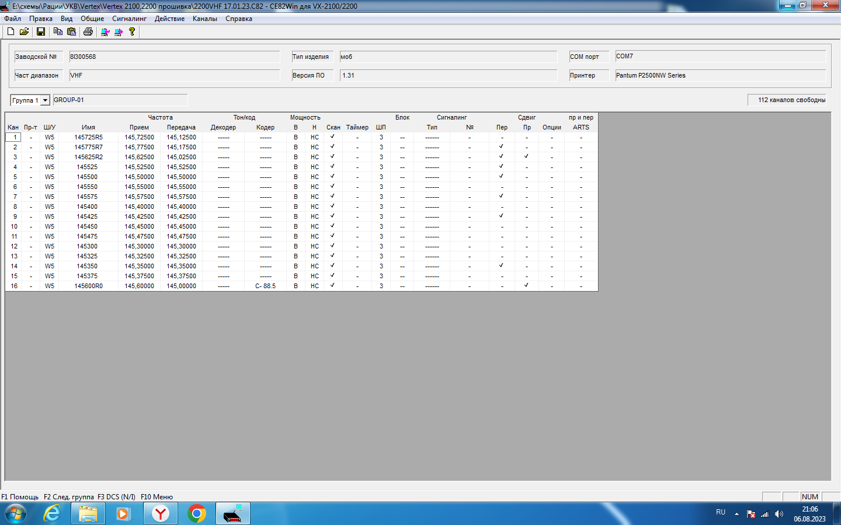Click the Прием column header

point(139,127)
